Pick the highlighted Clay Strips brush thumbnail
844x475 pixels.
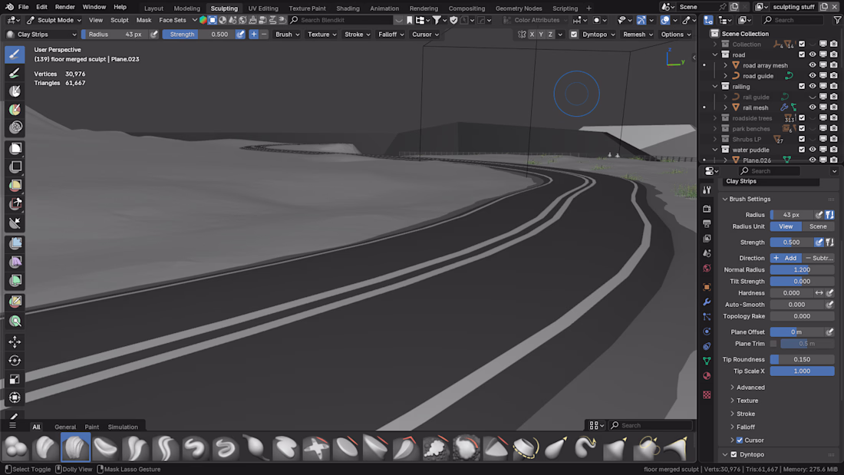75,447
